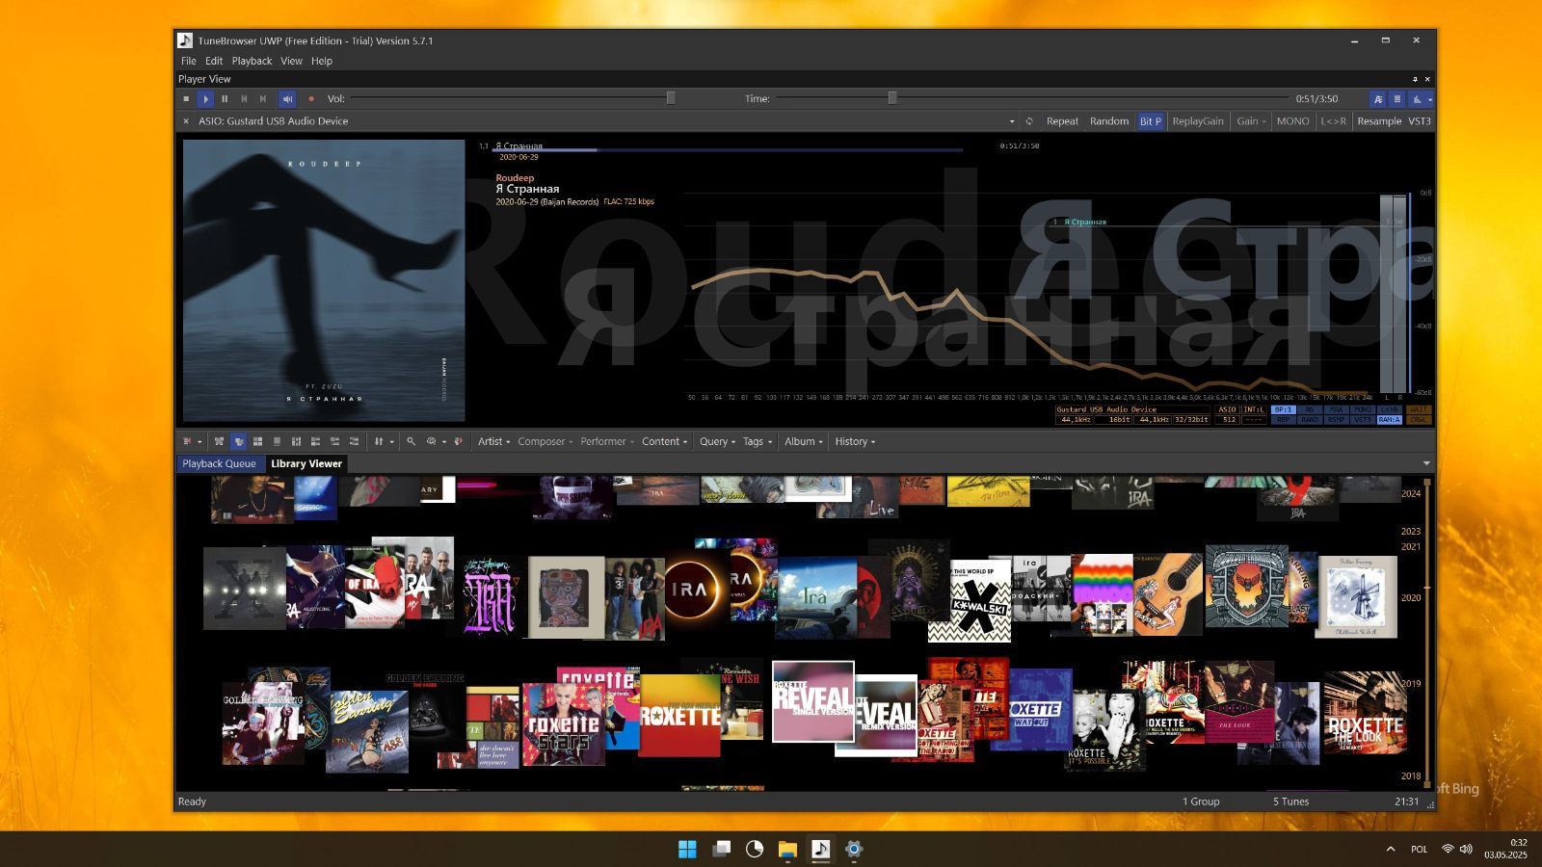Jump to year 2024 on timeline

pos(1411,493)
